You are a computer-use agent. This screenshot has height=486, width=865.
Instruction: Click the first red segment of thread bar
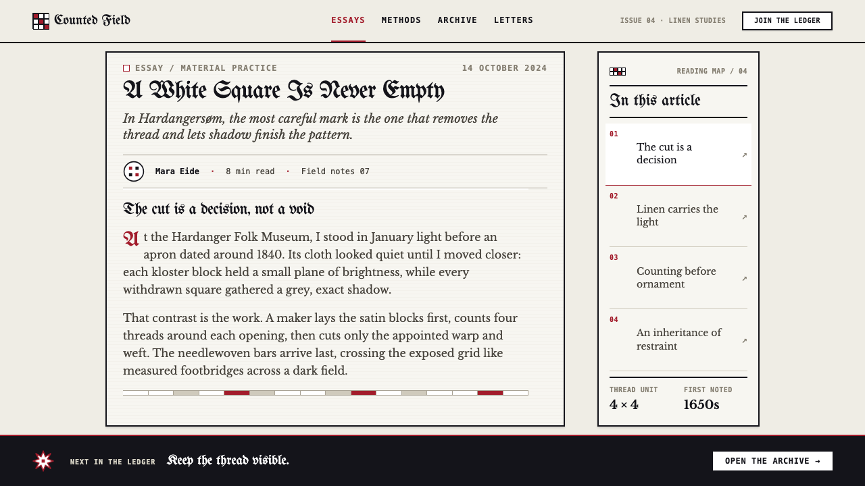point(237,393)
